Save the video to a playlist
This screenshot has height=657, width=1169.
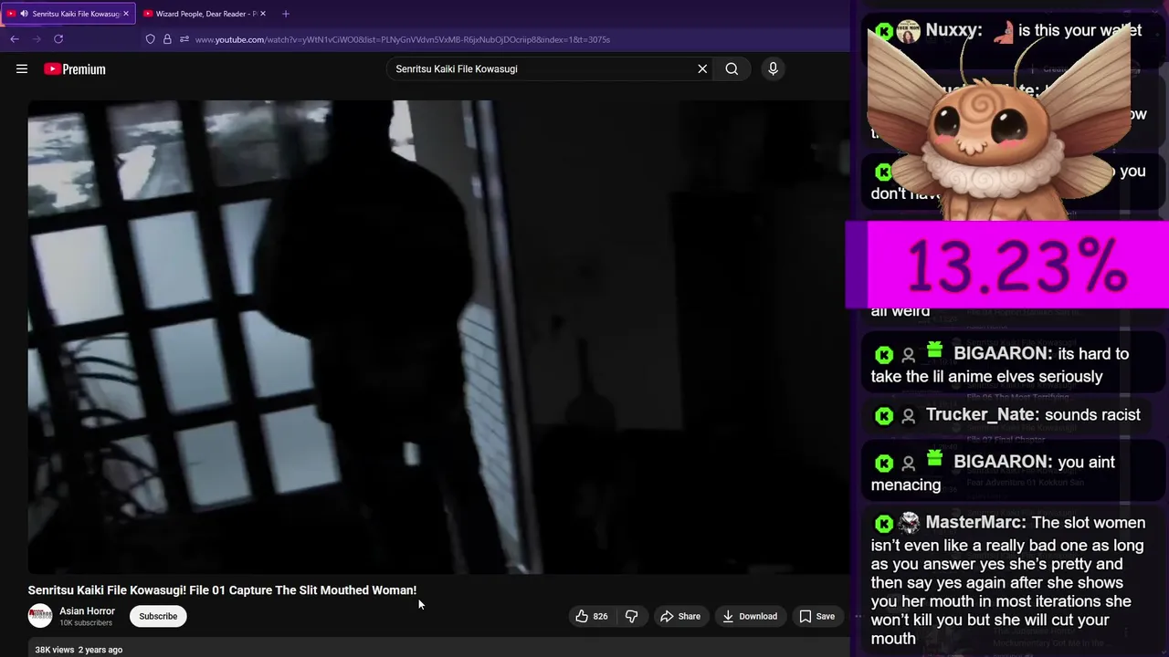[x=817, y=616]
